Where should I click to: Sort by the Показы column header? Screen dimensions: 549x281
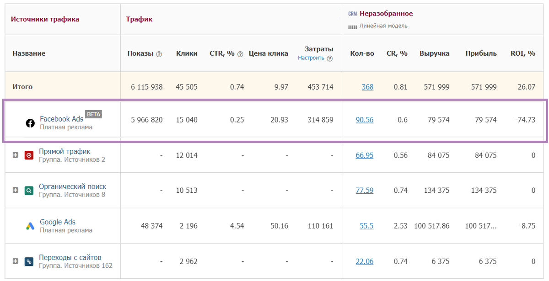pos(140,53)
